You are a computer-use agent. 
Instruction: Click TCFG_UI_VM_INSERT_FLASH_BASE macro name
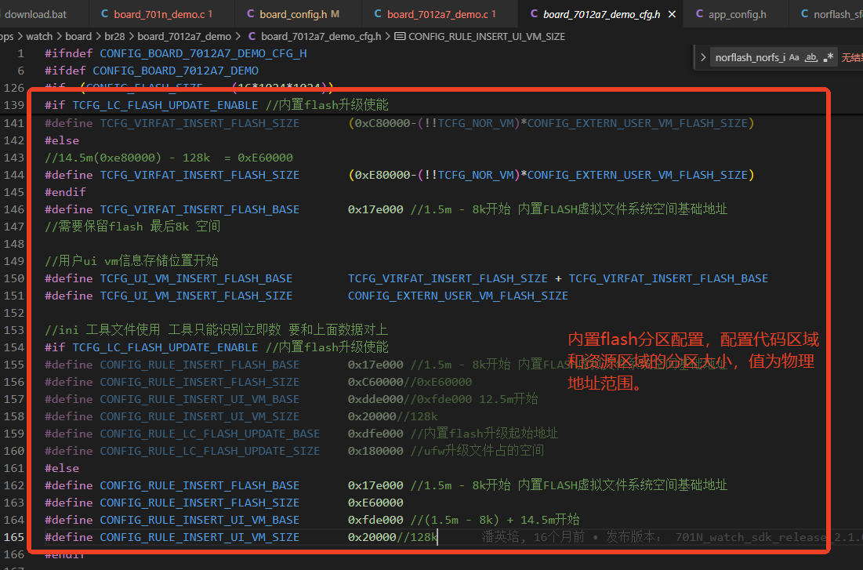(196, 278)
